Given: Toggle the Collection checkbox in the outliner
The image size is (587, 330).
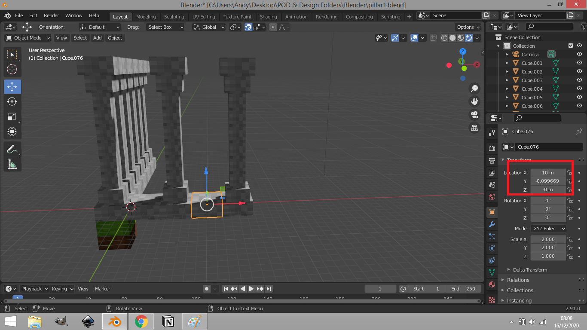Looking at the screenshot, I should 571,46.
